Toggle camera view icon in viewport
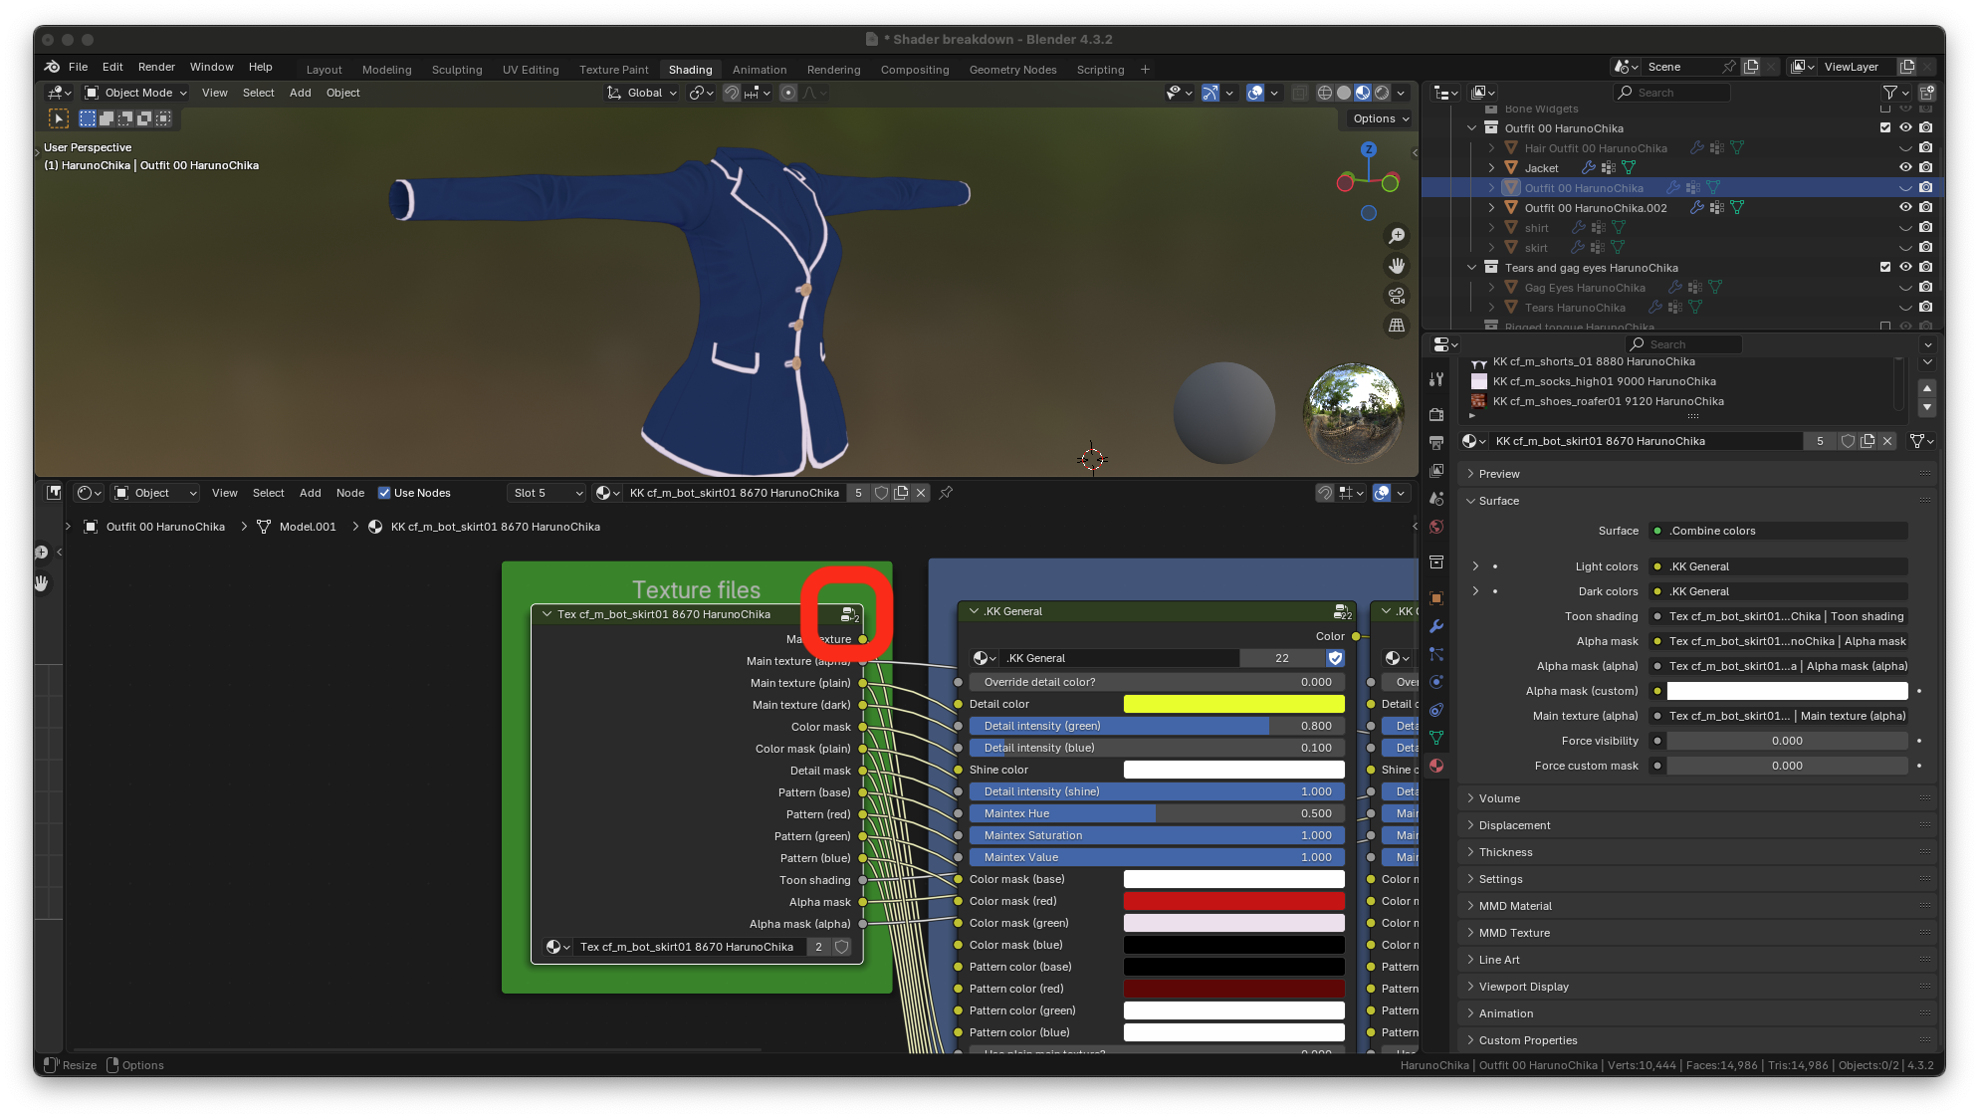This screenshot has width=1979, height=1118. (1397, 296)
